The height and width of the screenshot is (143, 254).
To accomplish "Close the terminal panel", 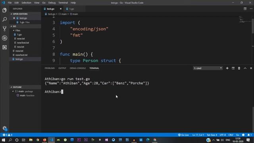I will (x=251, y=68).
